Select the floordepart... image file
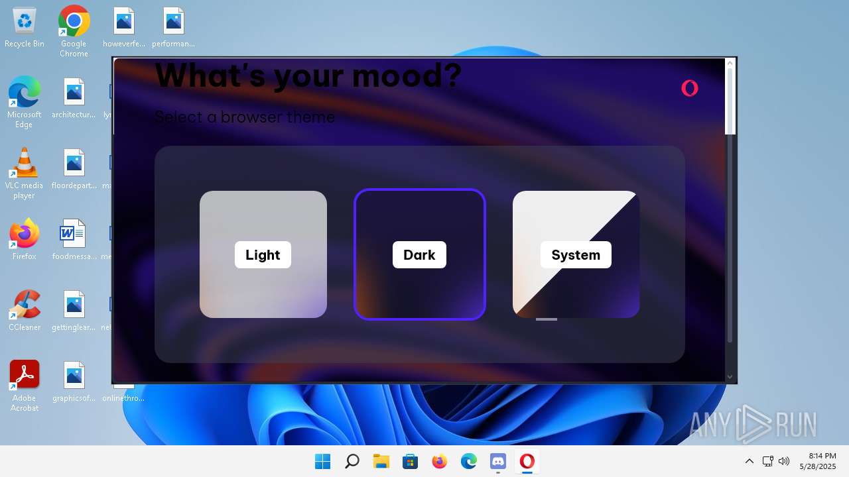The image size is (849, 477). pyautogui.click(x=74, y=170)
